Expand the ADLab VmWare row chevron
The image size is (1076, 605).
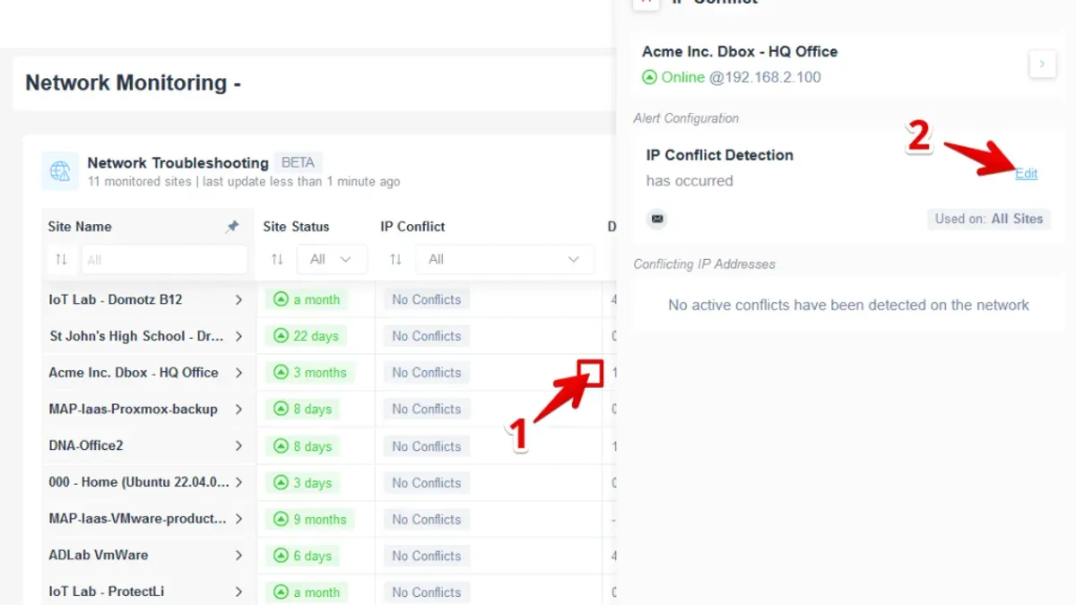tap(239, 555)
